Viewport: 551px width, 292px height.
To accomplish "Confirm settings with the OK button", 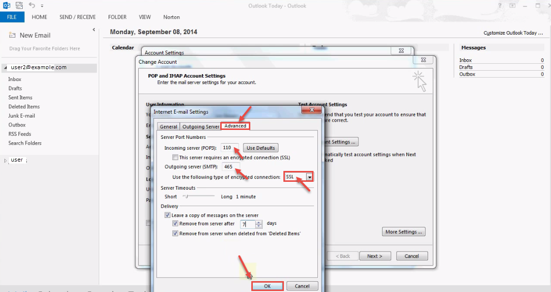I will [267, 286].
